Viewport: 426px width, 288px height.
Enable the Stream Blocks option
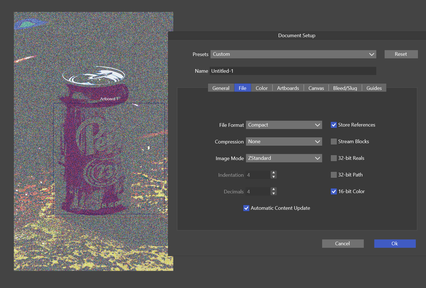(334, 142)
